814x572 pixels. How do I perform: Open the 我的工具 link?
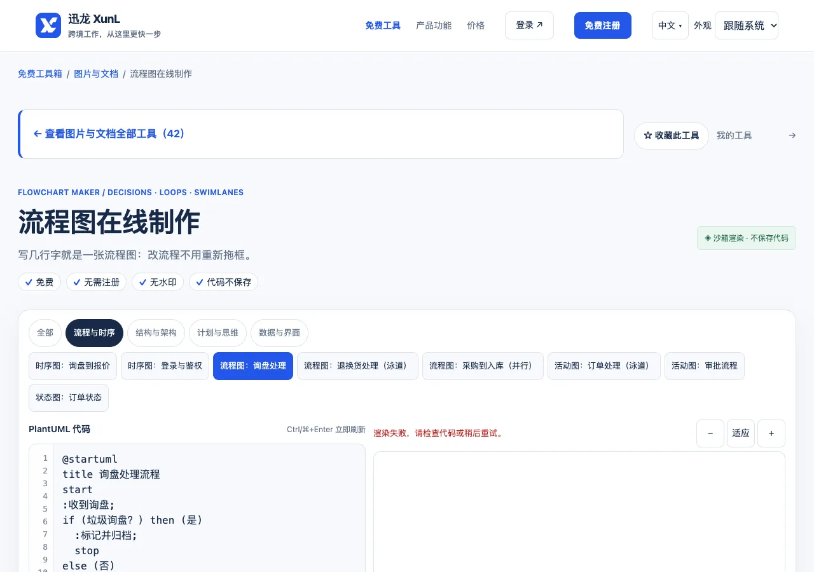[x=734, y=135]
